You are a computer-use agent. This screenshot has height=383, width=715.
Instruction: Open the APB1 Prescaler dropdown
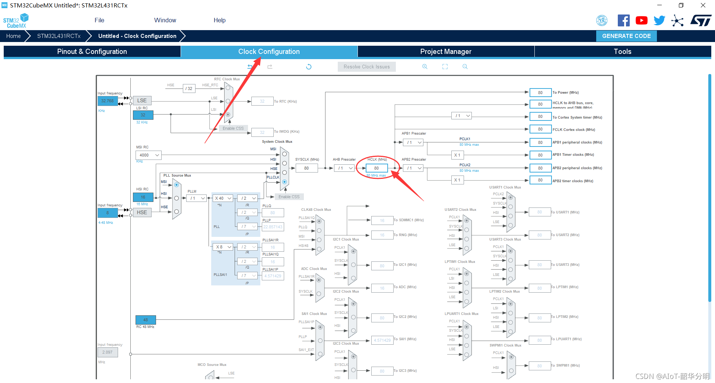[x=413, y=142]
